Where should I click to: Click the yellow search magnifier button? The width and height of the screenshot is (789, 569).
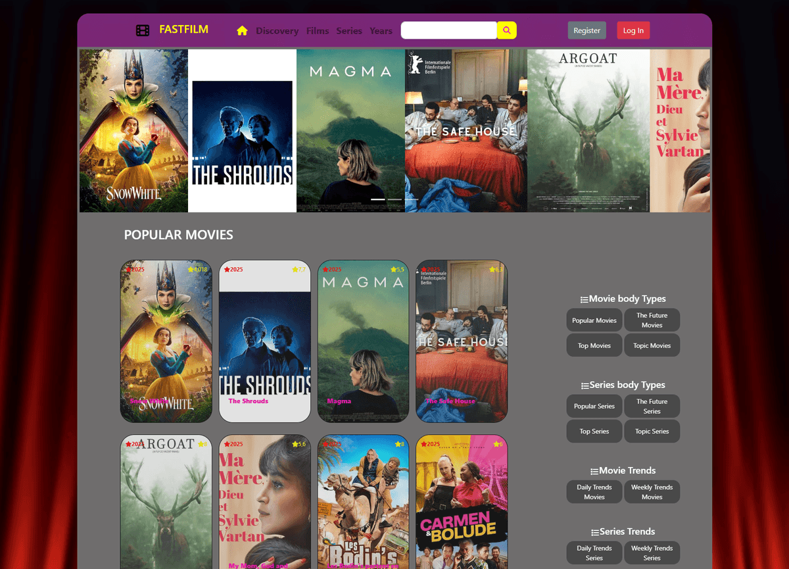coord(506,30)
